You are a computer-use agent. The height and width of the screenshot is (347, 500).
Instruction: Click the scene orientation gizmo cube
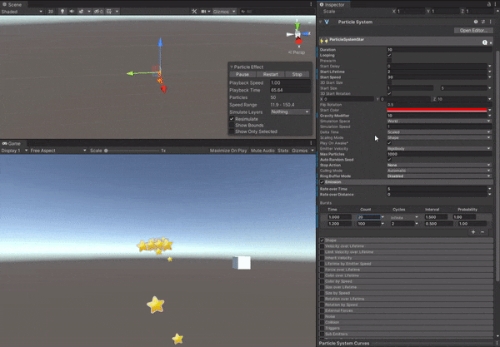pyautogui.click(x=297, y=34)
